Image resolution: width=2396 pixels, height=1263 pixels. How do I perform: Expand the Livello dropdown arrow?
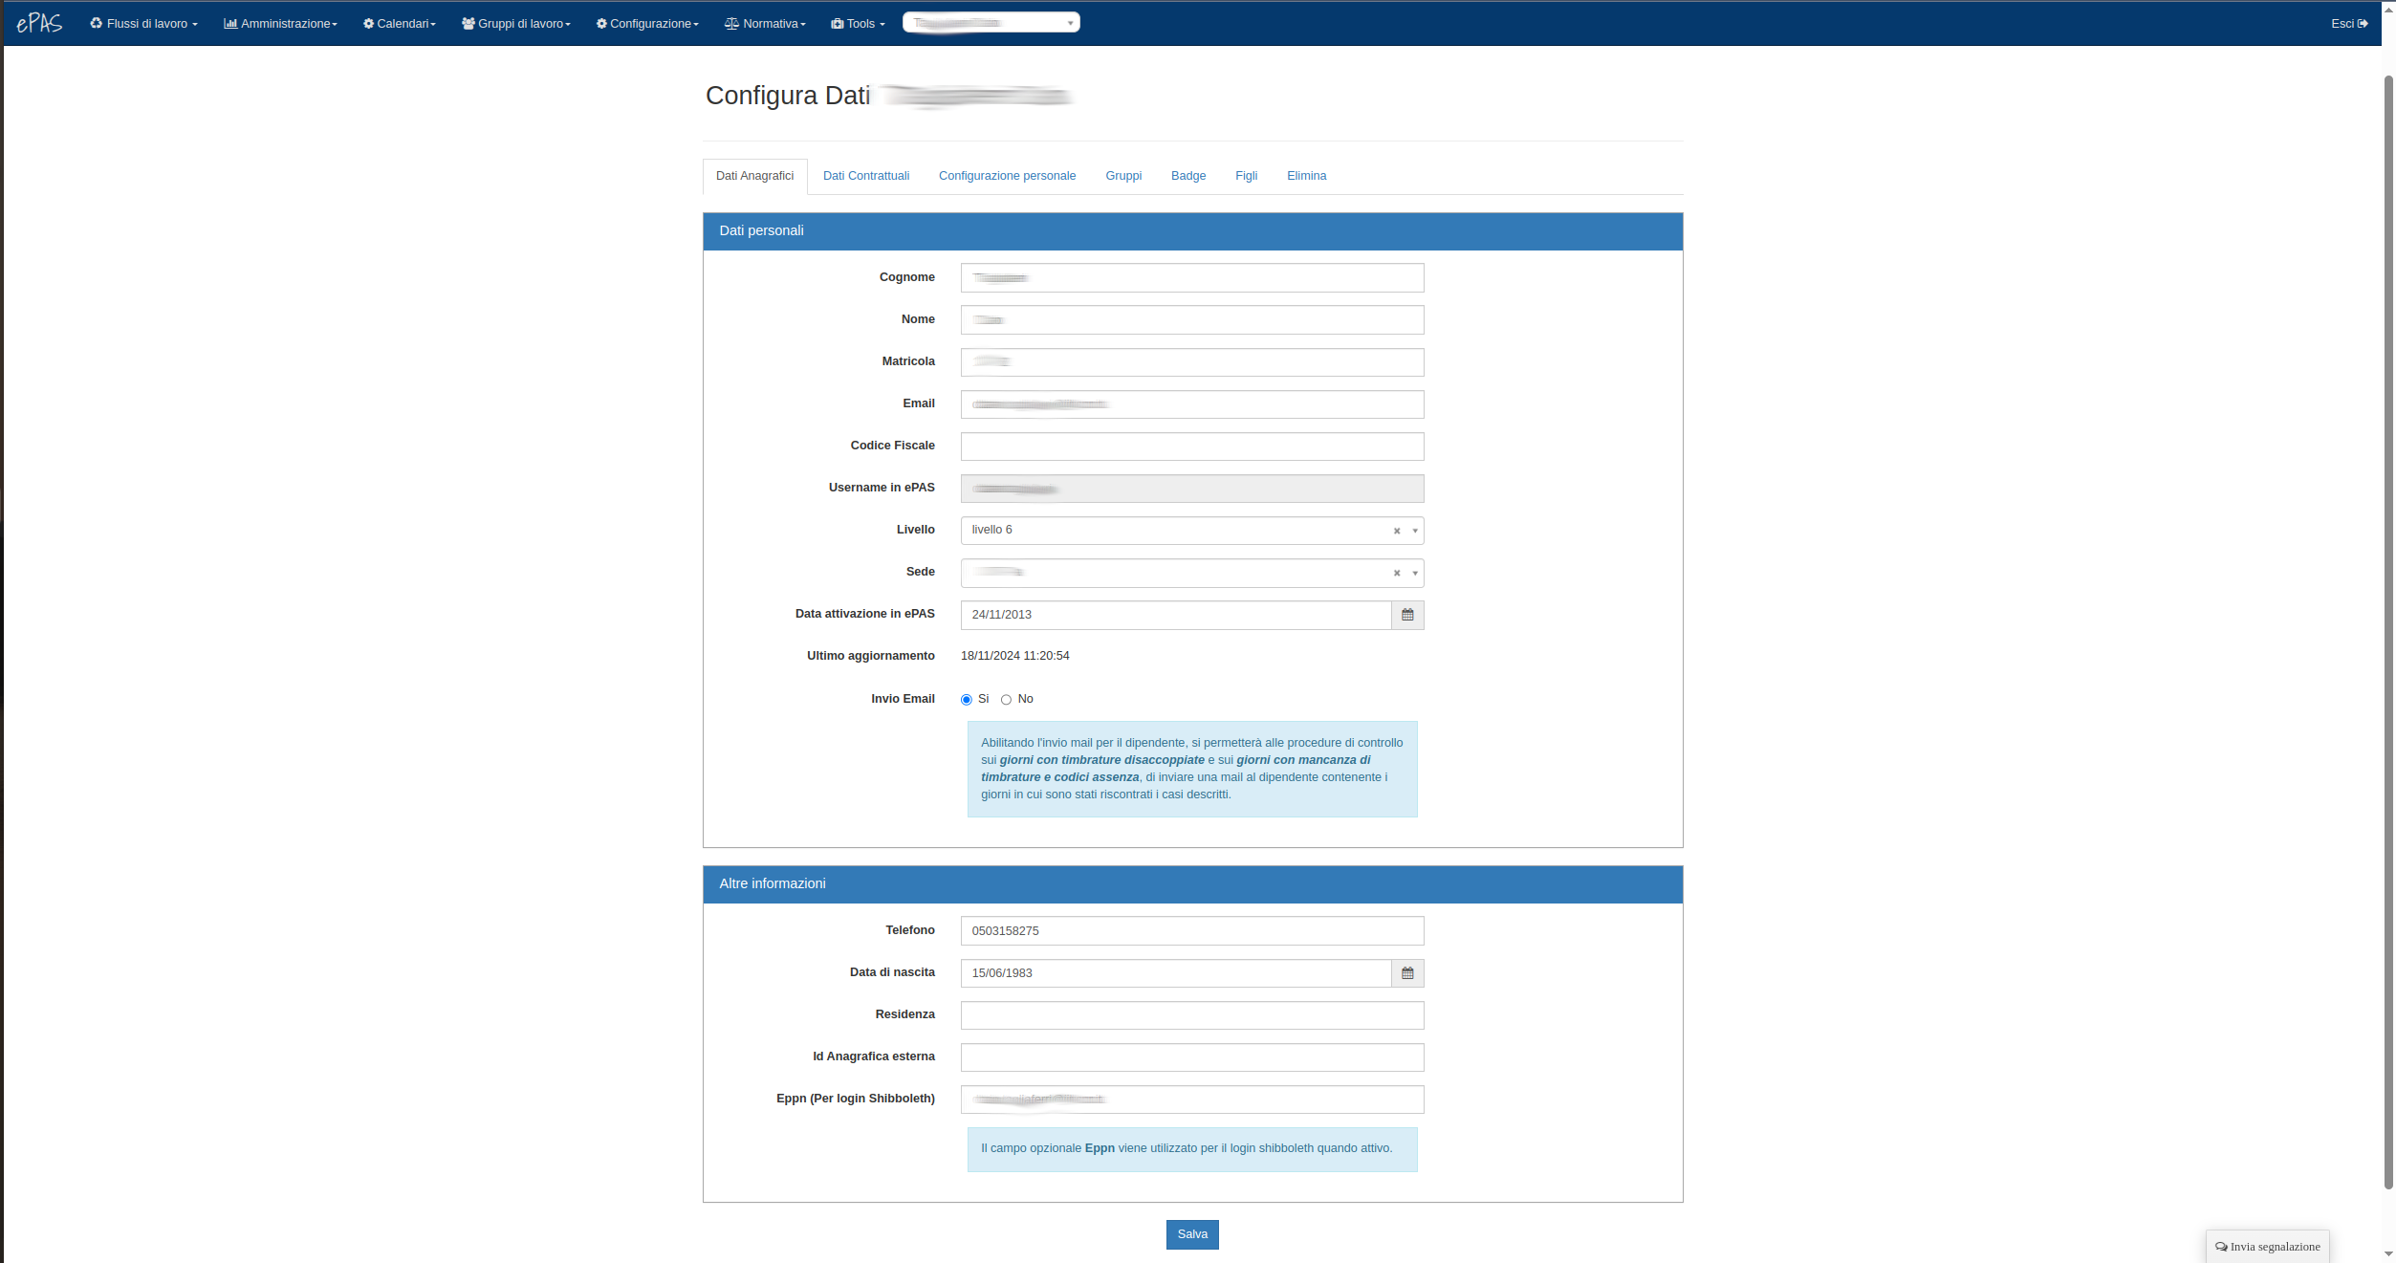tap(1414, 531)
